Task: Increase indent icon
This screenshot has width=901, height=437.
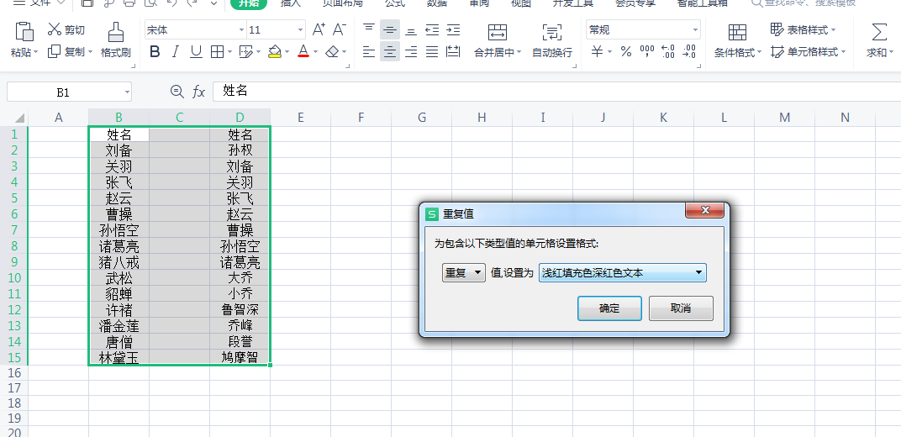Action: [x=453, y=30]
